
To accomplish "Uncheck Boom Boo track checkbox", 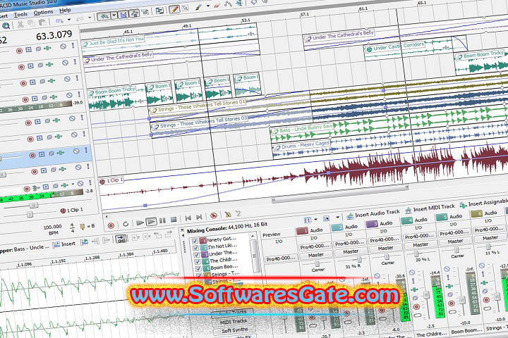I will (198, 269).
